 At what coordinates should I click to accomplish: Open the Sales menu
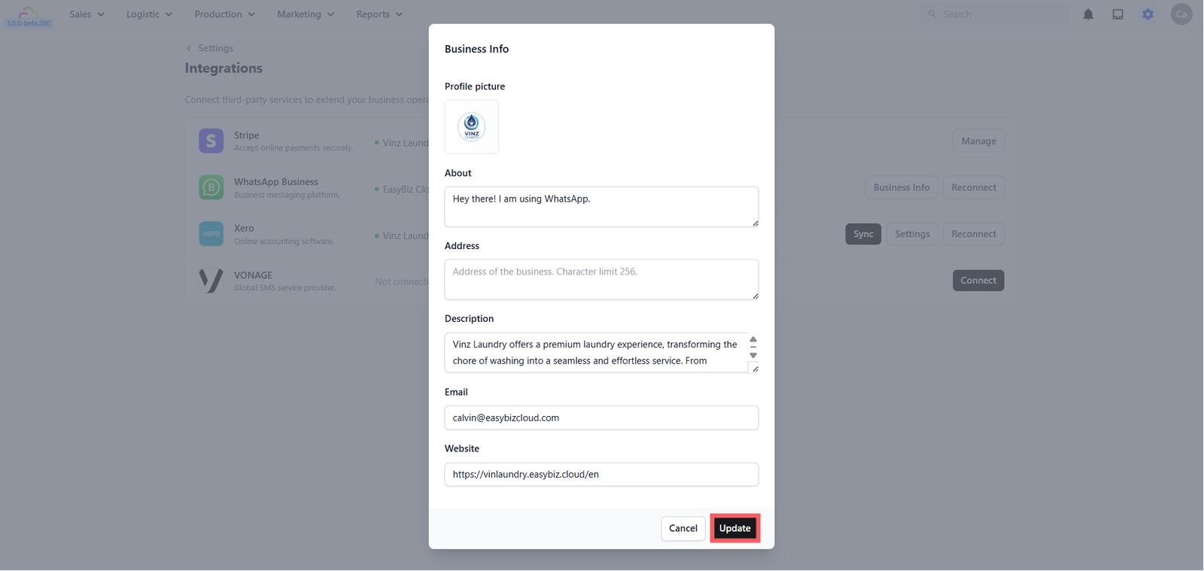pyautogui.click(x=87, y=14)
